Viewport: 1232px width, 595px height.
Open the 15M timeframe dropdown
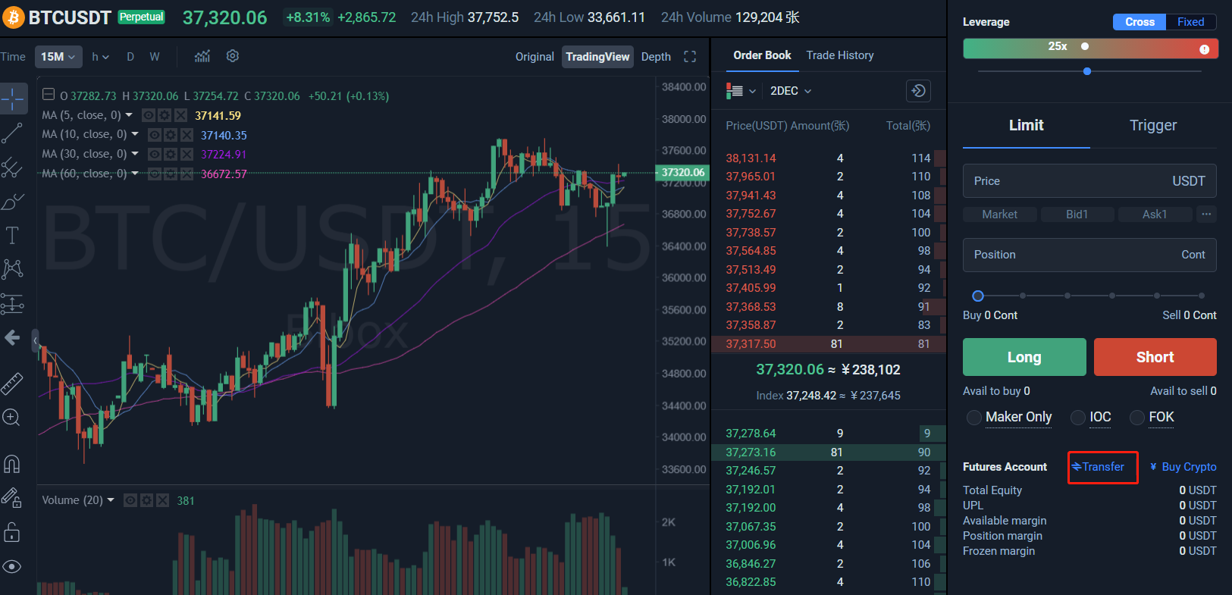click(x=58, y=57)
